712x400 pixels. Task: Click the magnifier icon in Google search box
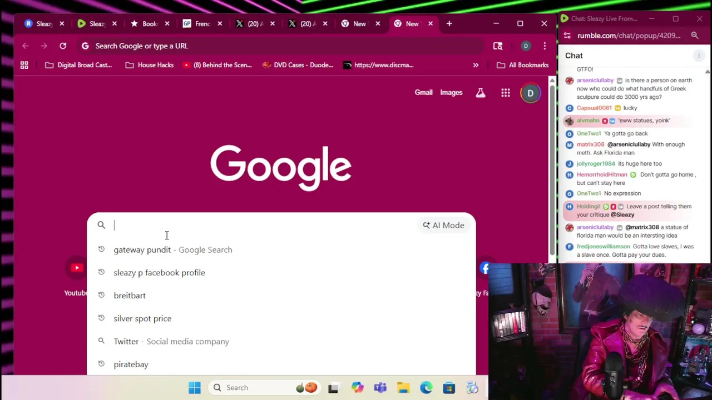tap(101, 225)
